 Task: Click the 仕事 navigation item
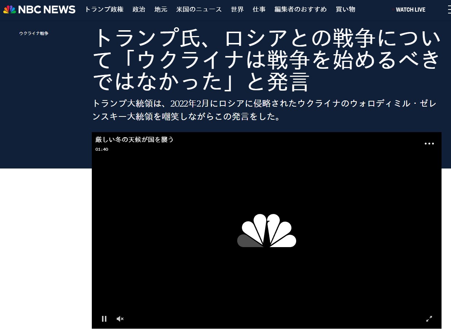259,9
